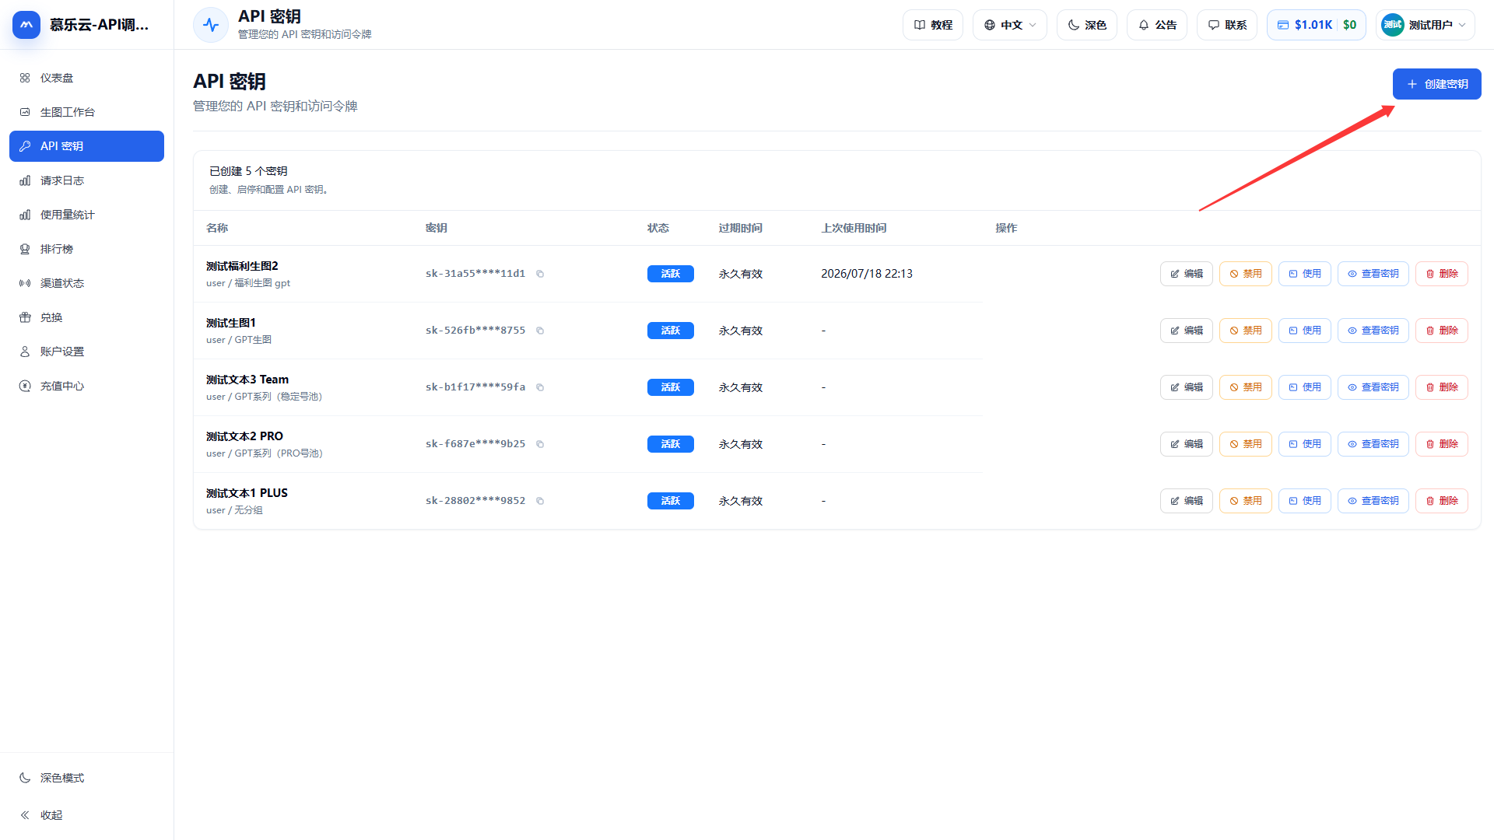Open the 教程 tutorial button
The width and height of the screenshot is (1494, 840).
932,25
